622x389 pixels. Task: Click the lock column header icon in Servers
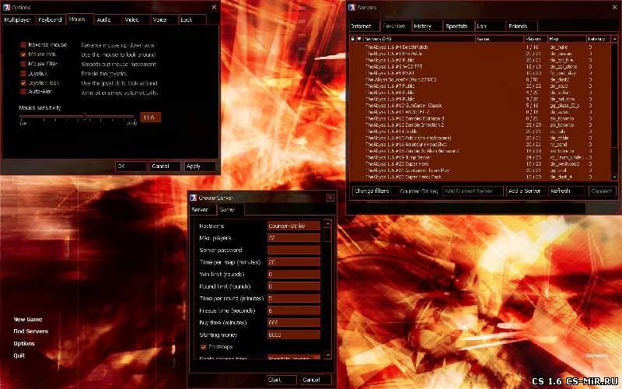click(352, 39)
